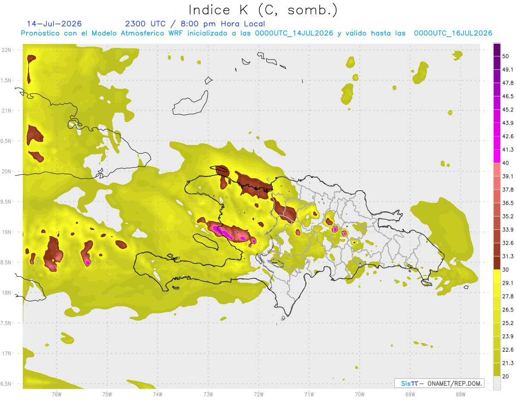This screenshot has width=517, height=400.
Task: Click the colorbar value "37.8"
Action: pyautogui.click(x=508, y=190)
